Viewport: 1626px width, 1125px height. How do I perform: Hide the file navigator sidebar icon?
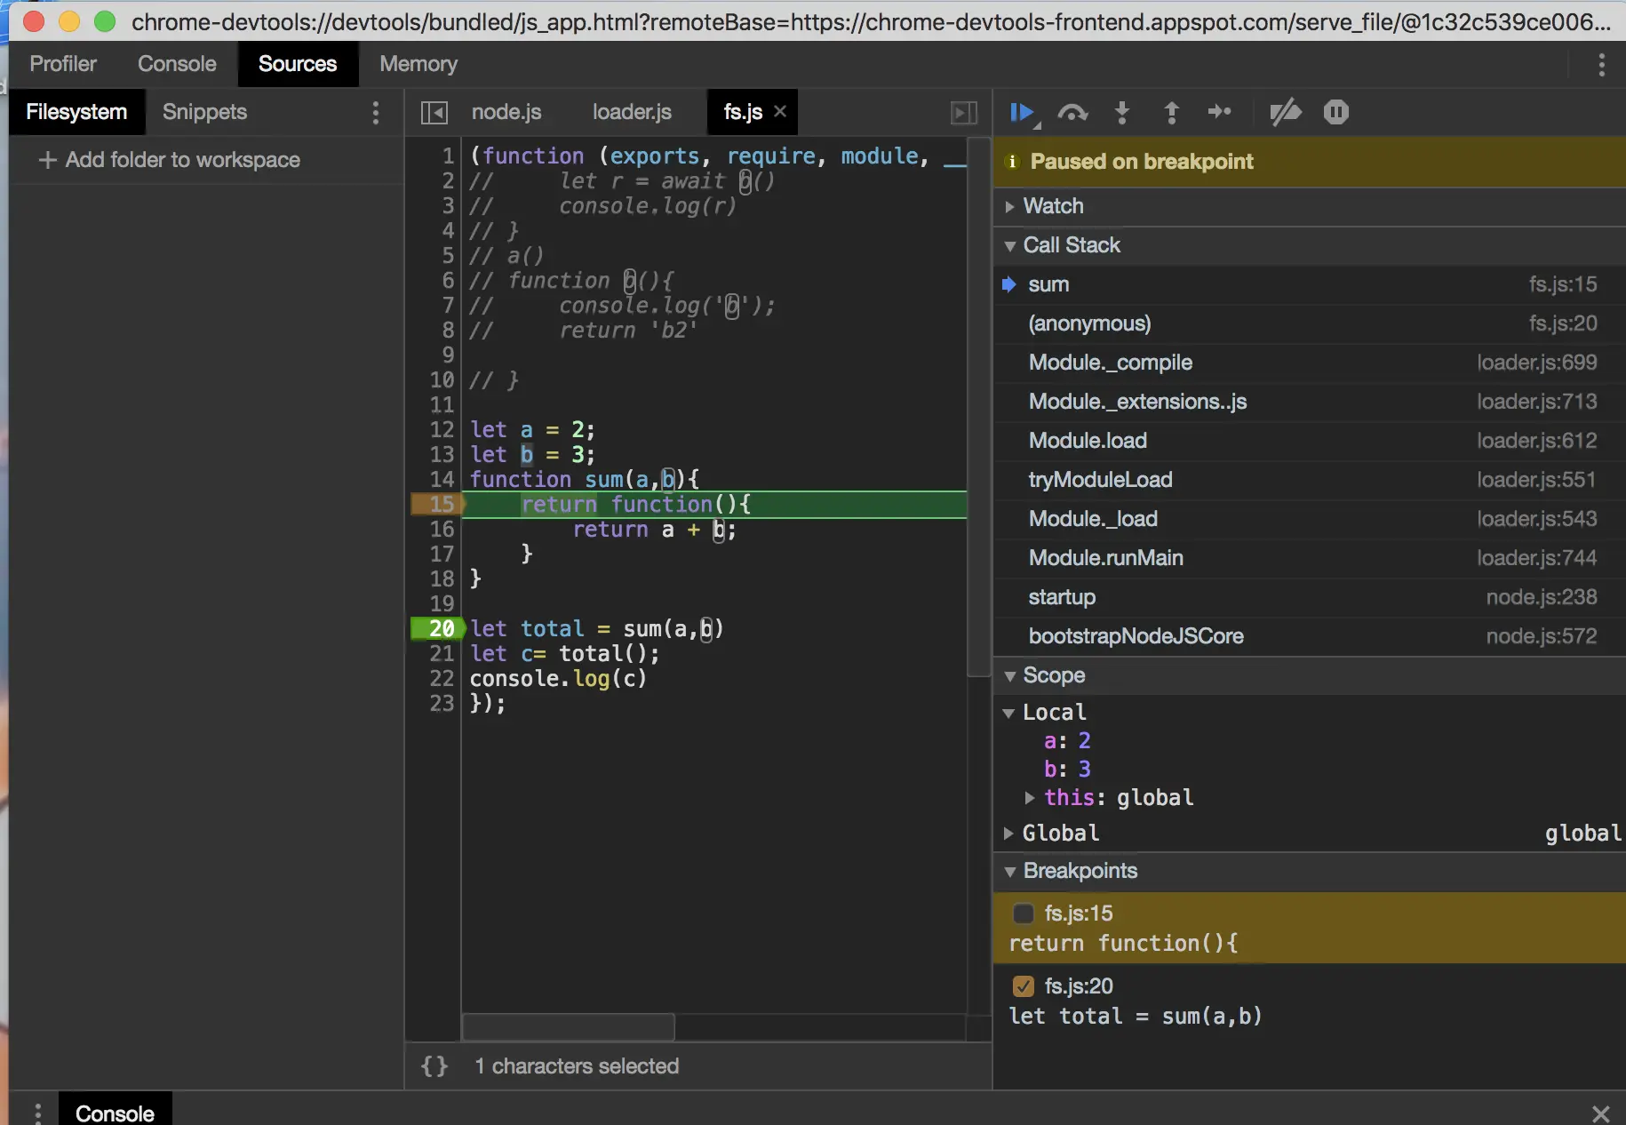coord(434,113)
